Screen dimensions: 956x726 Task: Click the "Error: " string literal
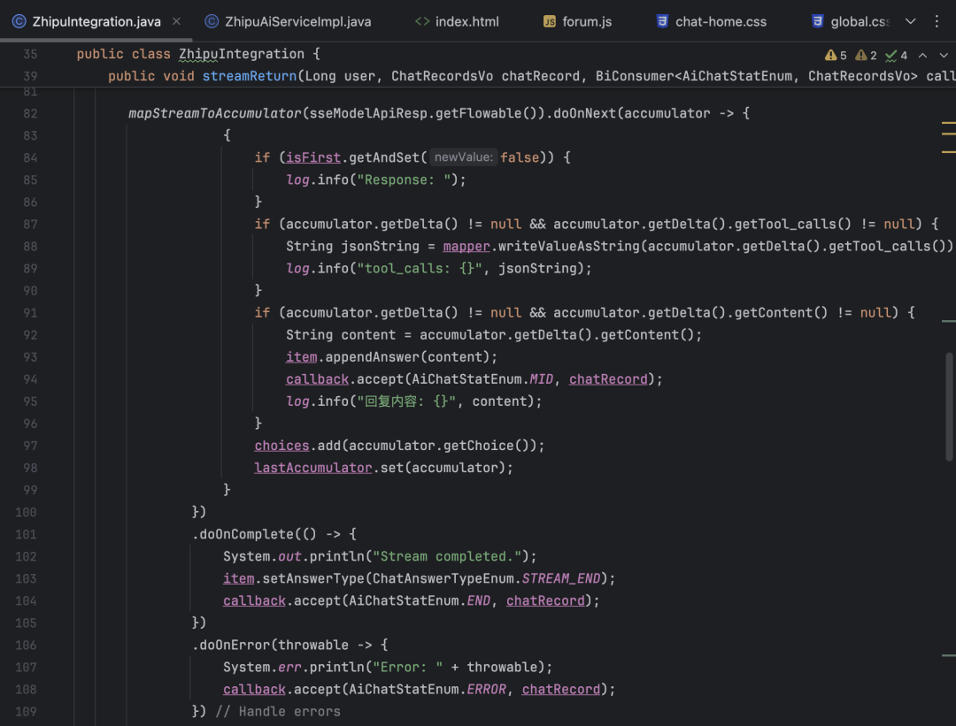(407, 667)
